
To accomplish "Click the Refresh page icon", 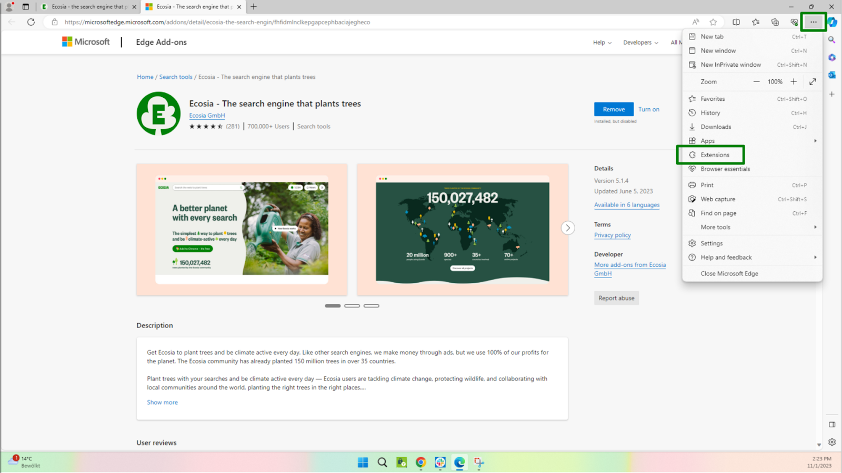I will [x=31, y=22].
